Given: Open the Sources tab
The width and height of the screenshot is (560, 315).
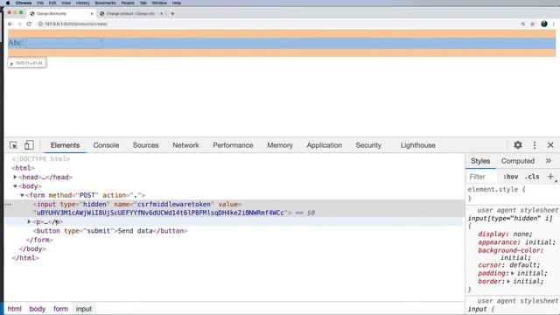Looking at the screenshot, I should pos(146,145).
